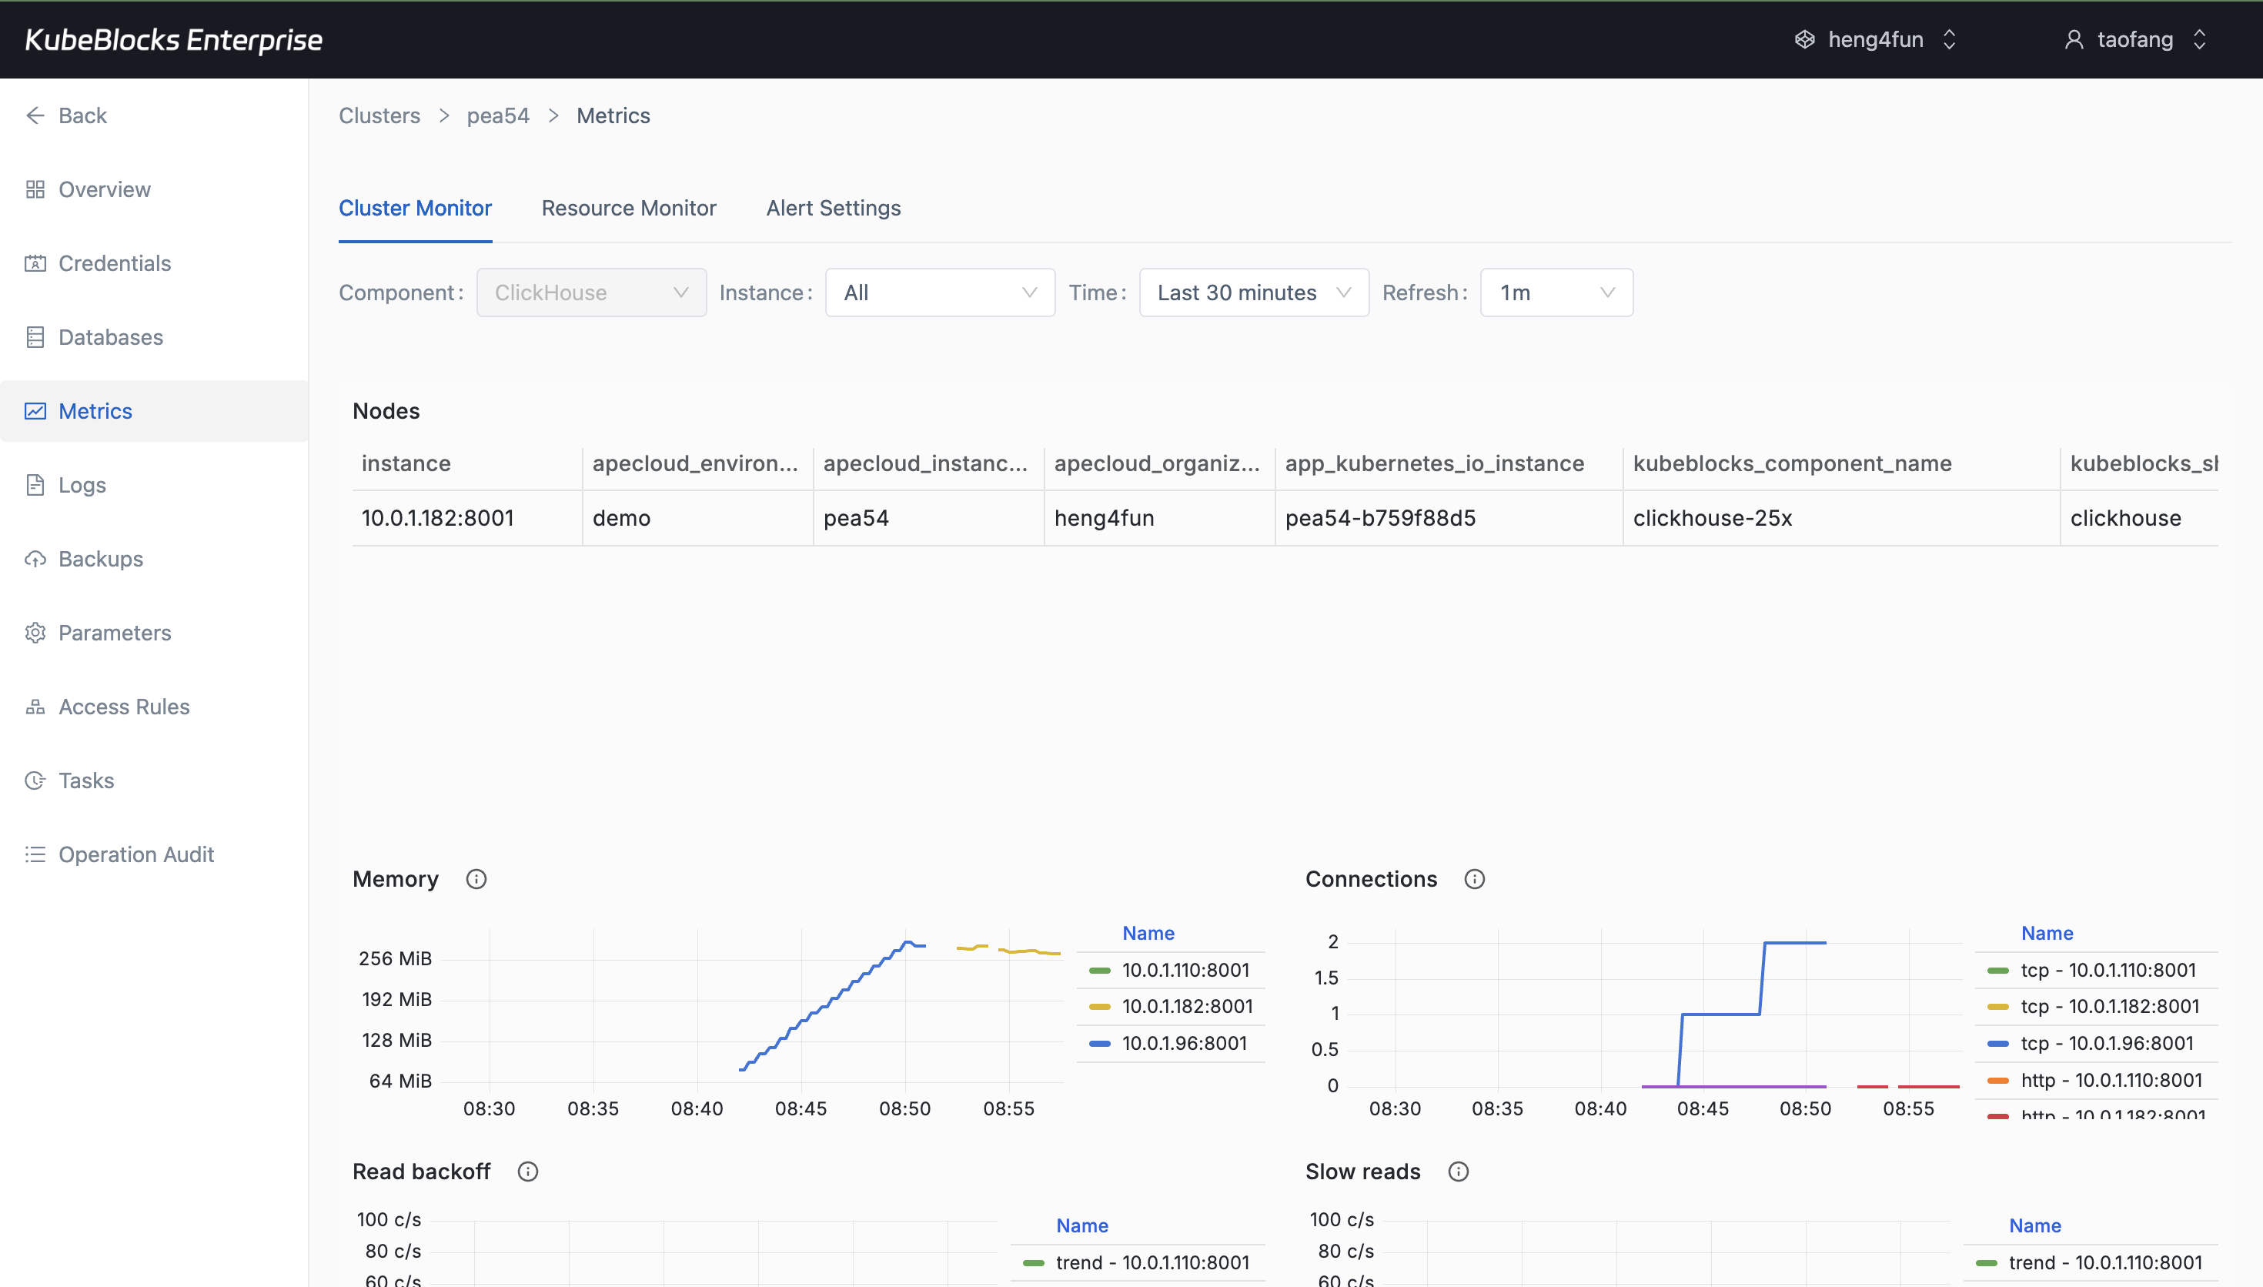Navigate back using the Clusters breadcrumb
Viewport: 2263px width, 1287px height.
[x=378, y=115]
